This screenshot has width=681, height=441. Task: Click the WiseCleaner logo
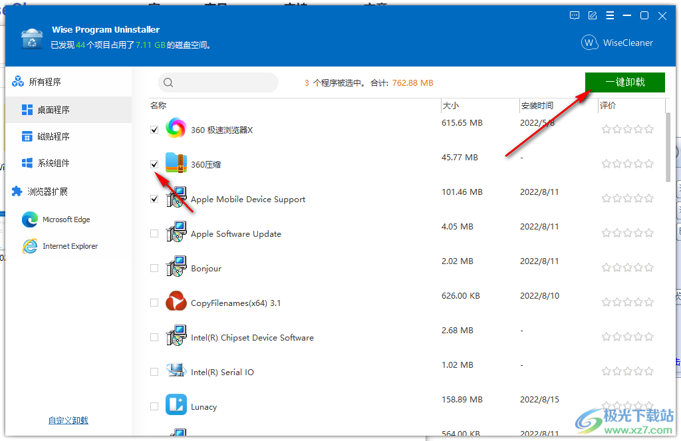coord(617,43)
